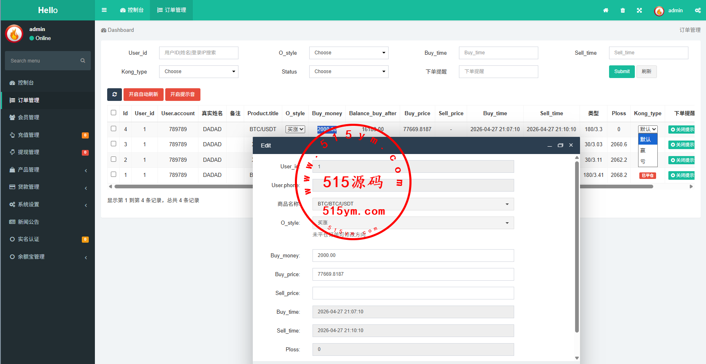Switch to the 控制台 top tab
The width and height of the screenshot is (706, 364).
[x=132, y=10]
